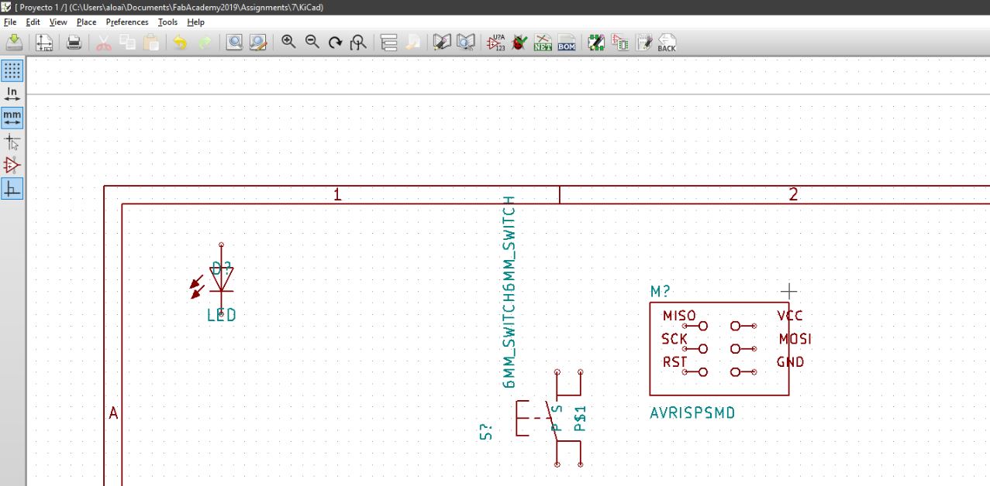Click the RST pin label

[x=674, y=361]
